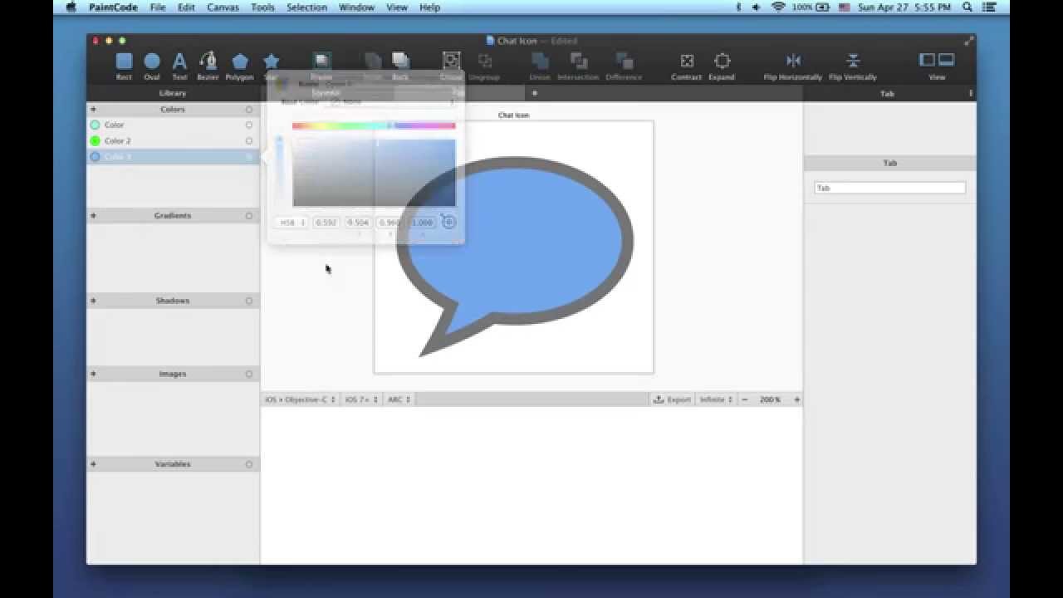Open the iOS Objective-C language dropdown
The width and height of the screenshot is (1063, 598).
click(x=300, y=399)
